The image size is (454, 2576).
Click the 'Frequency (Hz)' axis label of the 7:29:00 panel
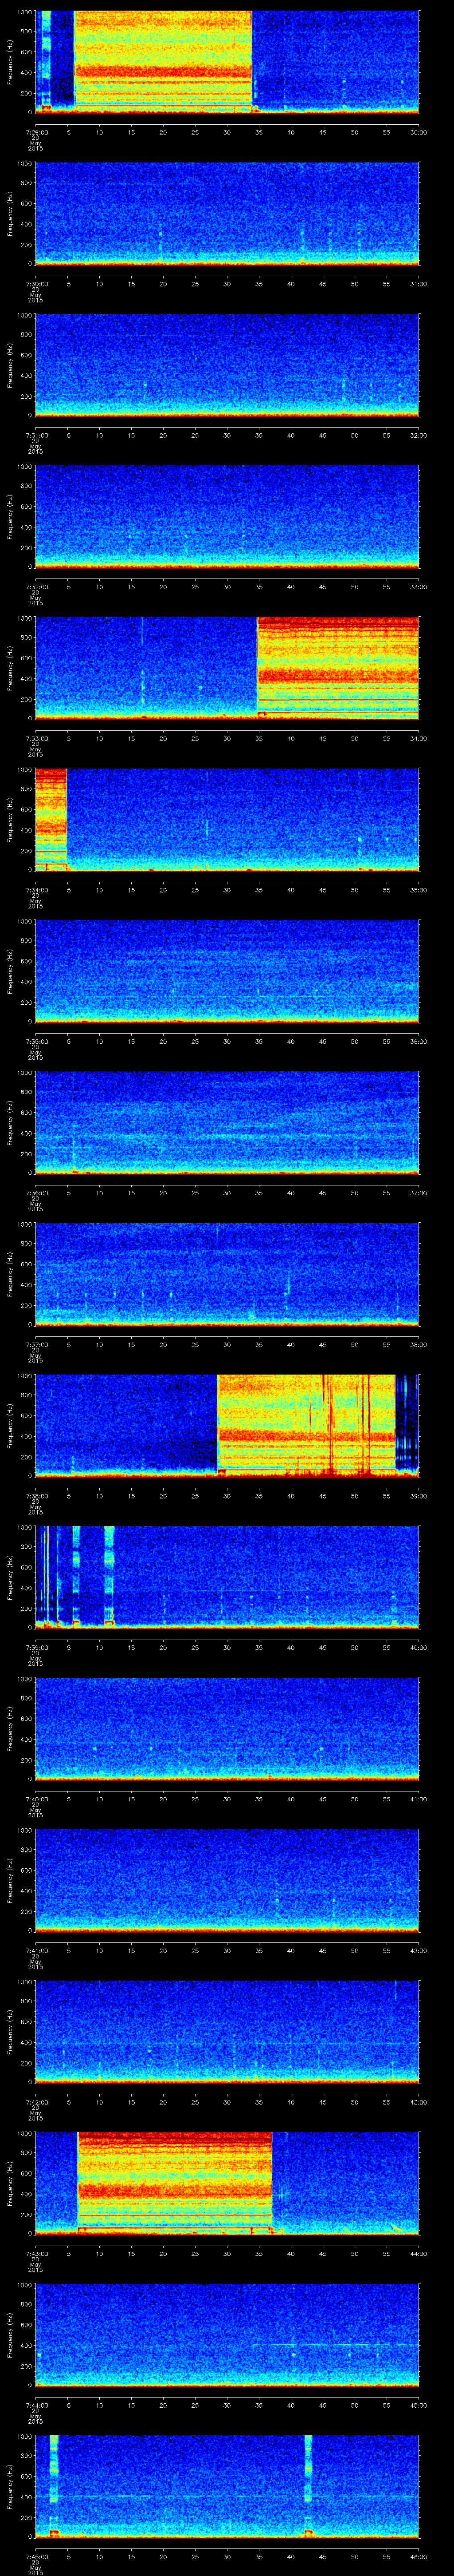[10, 62]
